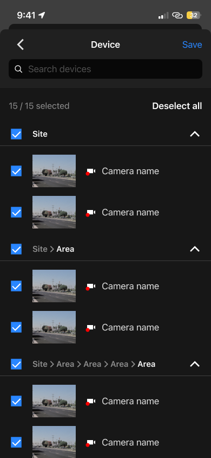The height and width of the screenshot is (458, 211).
Task: Open thumbnail of second Site > Area camera
Action: point(54,327)
